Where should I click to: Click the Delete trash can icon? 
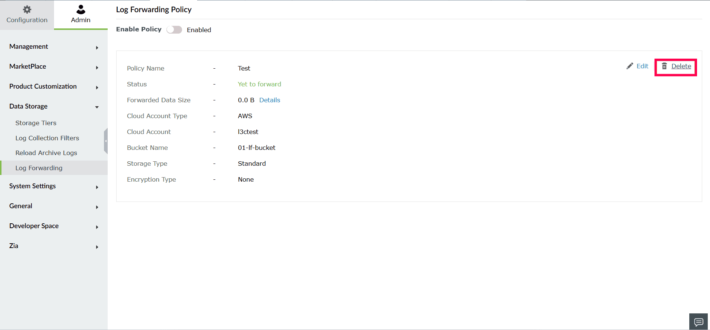tap(664, 66)
